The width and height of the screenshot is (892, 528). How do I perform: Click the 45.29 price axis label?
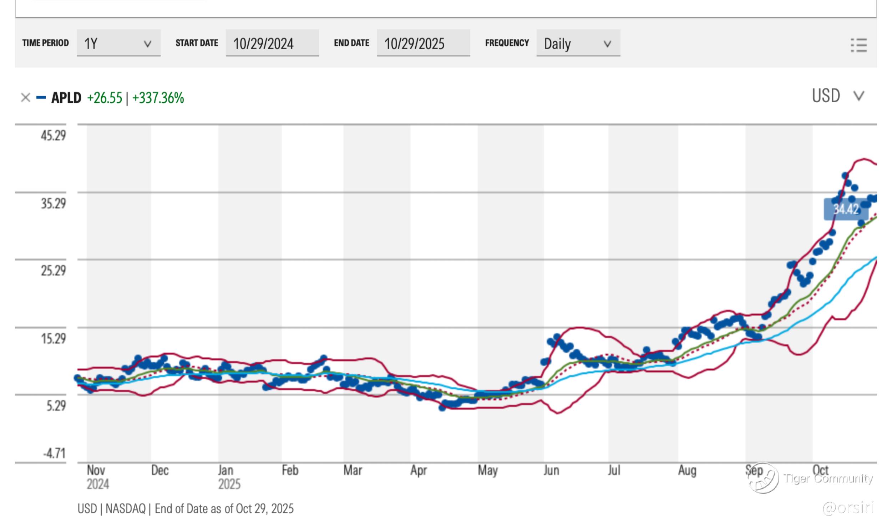click(53, 135)
